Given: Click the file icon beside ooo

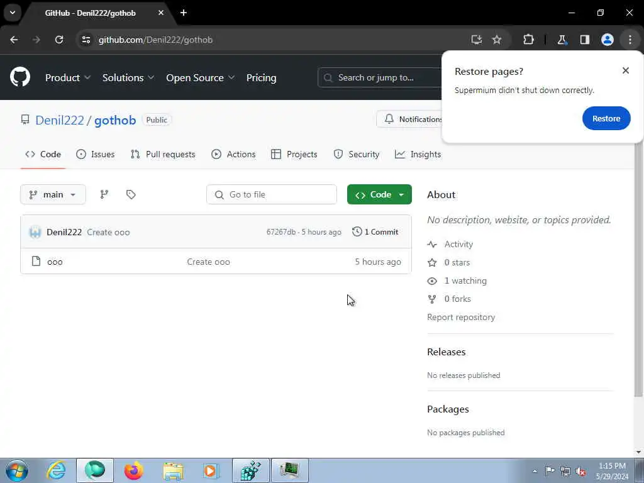Looking at the screenshot, I should 36,261.
